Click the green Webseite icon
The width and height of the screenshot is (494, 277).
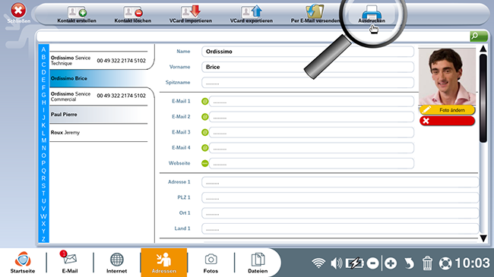204,163
